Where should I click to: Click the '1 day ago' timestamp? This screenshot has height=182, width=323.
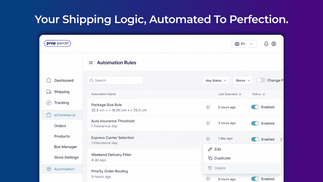(x=225, y=138)
